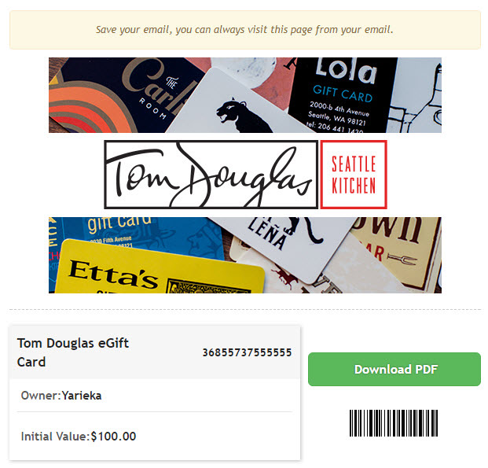
Task: Click the ornate black pattern on Etta's card
Action: pos(208,286)
